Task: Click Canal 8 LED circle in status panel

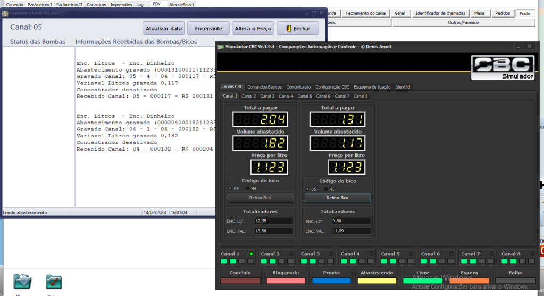Action: (532, 254)
